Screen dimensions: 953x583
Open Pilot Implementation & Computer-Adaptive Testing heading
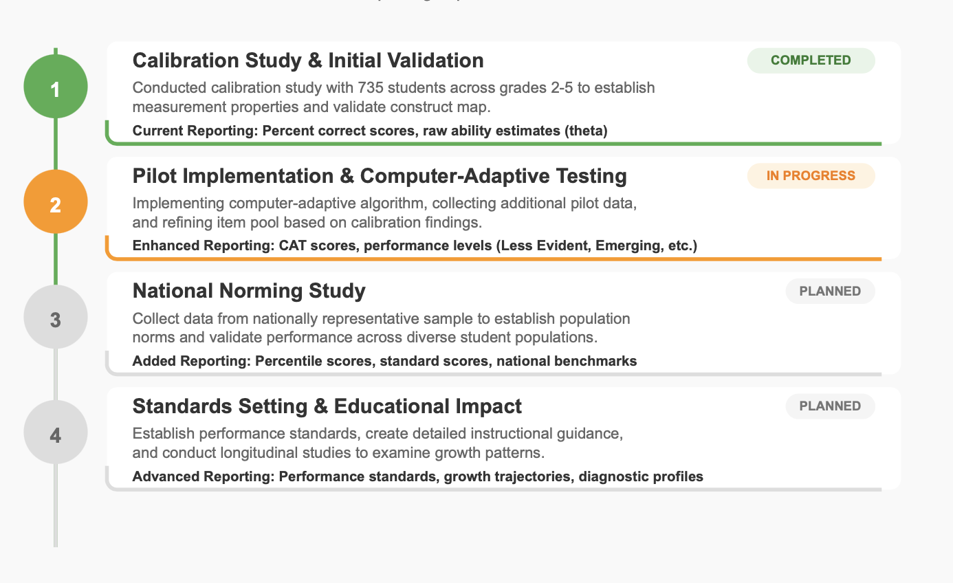pos(380,176)
